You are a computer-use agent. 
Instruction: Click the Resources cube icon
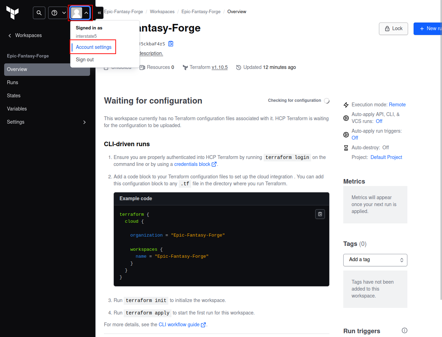pos(142,68)
